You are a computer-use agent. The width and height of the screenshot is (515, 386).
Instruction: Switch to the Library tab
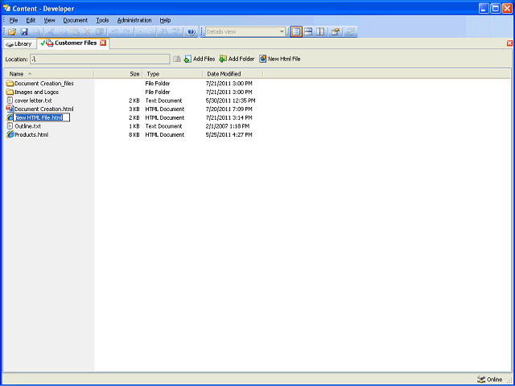[19, 44]
